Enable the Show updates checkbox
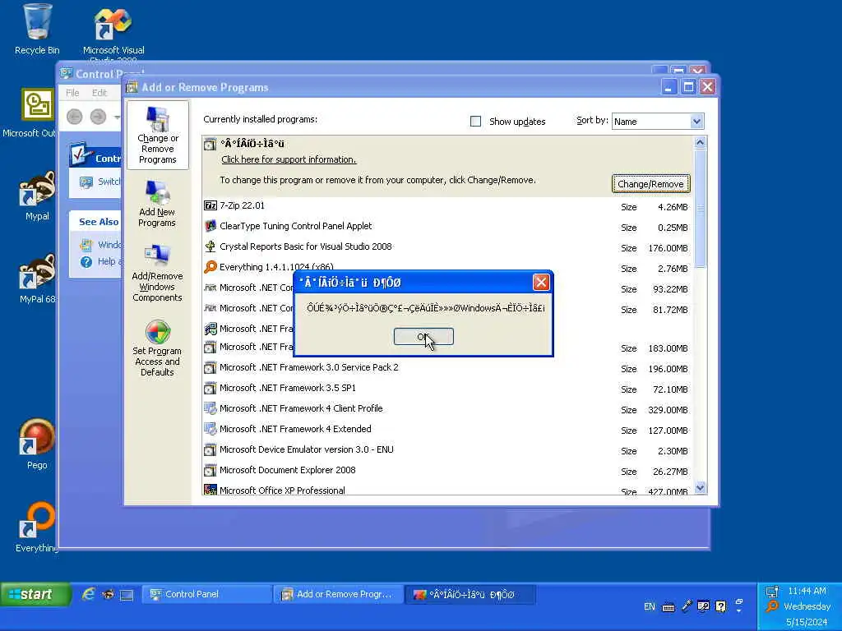842x631 pixels. point(475,122)
